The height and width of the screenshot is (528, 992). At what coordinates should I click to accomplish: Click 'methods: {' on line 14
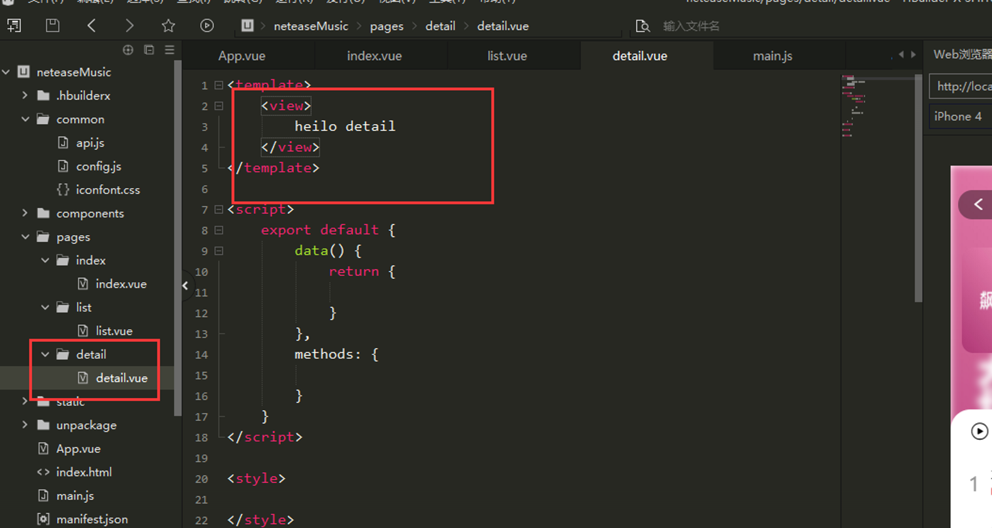click(336, 354)
